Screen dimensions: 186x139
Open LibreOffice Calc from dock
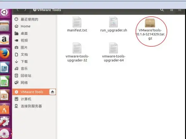[x=4, y=81]
